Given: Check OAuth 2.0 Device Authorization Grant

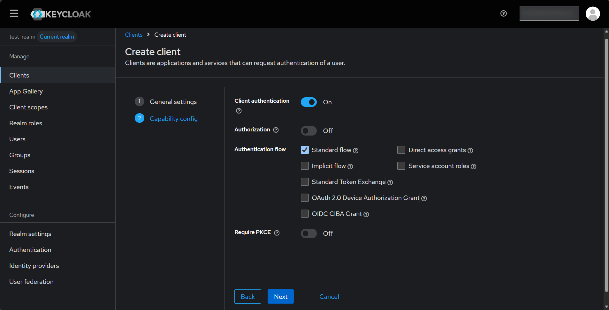Looking at the screenshot, I should [305, 198].
